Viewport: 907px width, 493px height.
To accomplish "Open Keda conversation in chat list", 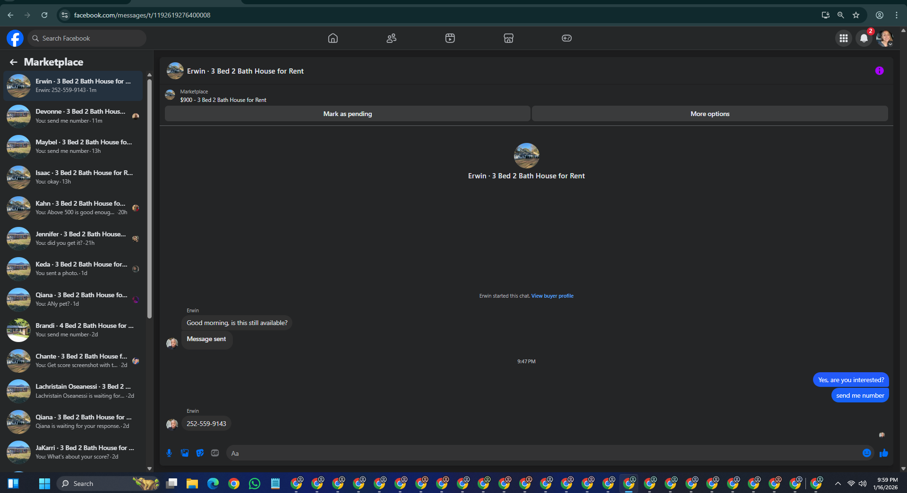I will click(73, 268).
